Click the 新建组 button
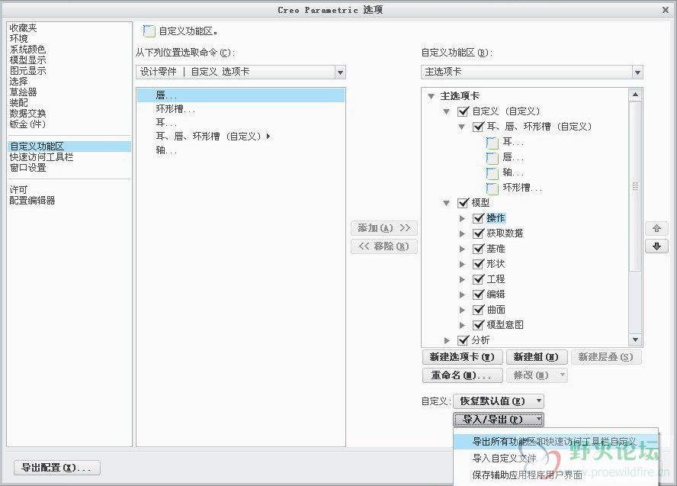This screenshot has width=677, height=486. [x=536, y=357]
